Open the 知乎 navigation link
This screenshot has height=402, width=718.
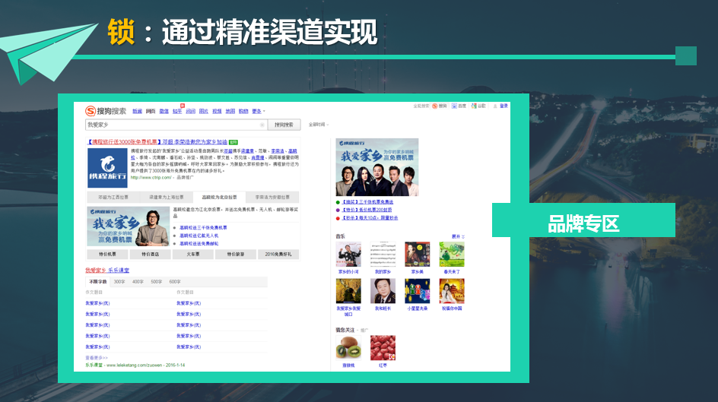click(177, 111)
